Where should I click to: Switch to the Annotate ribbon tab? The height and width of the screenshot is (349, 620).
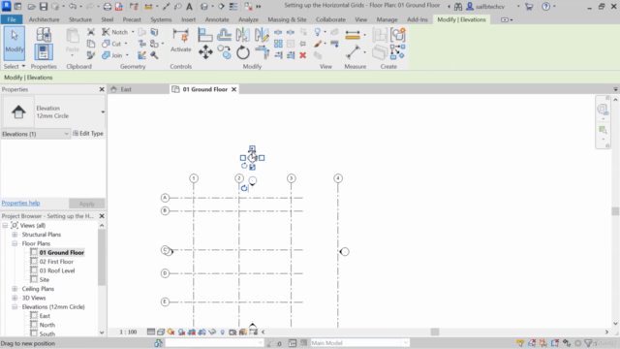217,19
